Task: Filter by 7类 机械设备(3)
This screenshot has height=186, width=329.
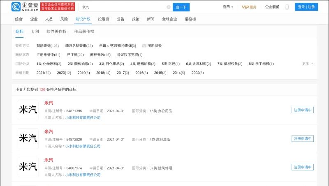Action: [230, 64]
